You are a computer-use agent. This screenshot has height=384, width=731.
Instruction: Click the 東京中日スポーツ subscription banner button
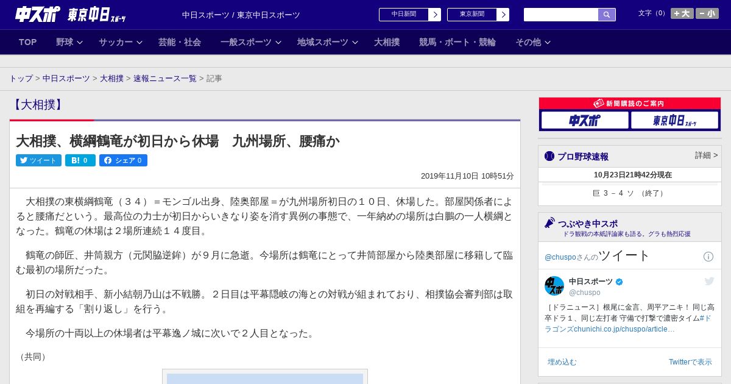pyautogui.click(x=674, y=121)
